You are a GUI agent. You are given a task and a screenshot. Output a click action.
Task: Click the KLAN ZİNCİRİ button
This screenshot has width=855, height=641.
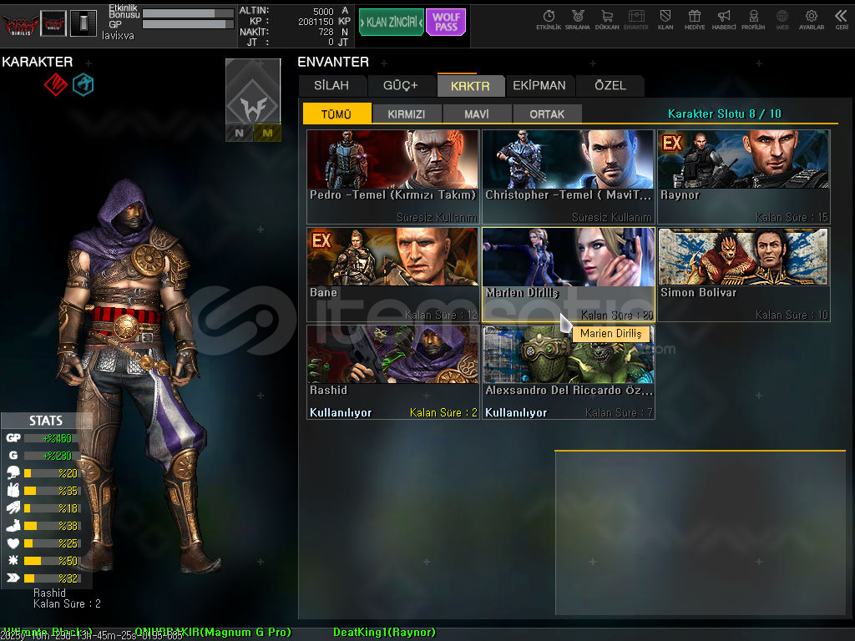point(391,23)
